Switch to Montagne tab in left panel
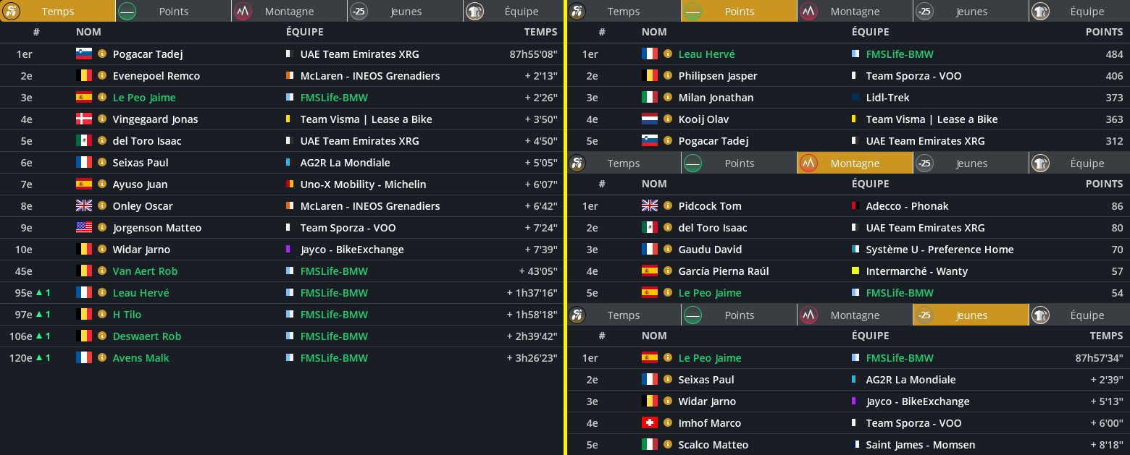 coord(289,12)
